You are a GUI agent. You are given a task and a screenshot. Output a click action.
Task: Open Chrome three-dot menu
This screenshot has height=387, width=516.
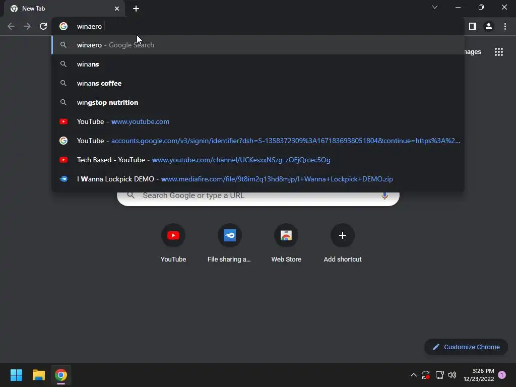click(505, 26)
